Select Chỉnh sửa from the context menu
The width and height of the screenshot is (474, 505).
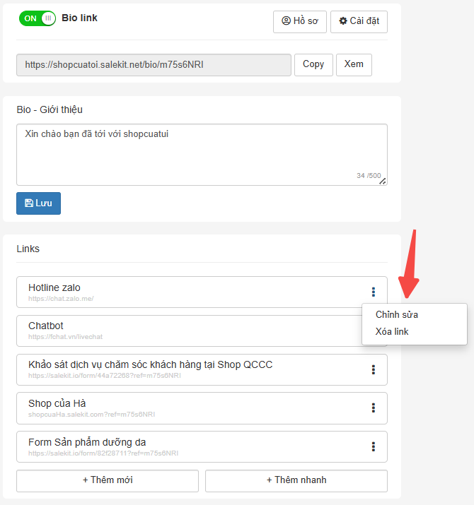click(x=397, y=315)
